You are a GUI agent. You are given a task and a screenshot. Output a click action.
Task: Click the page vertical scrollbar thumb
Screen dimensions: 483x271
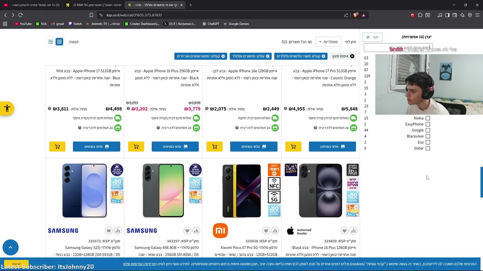click(481, 182)
